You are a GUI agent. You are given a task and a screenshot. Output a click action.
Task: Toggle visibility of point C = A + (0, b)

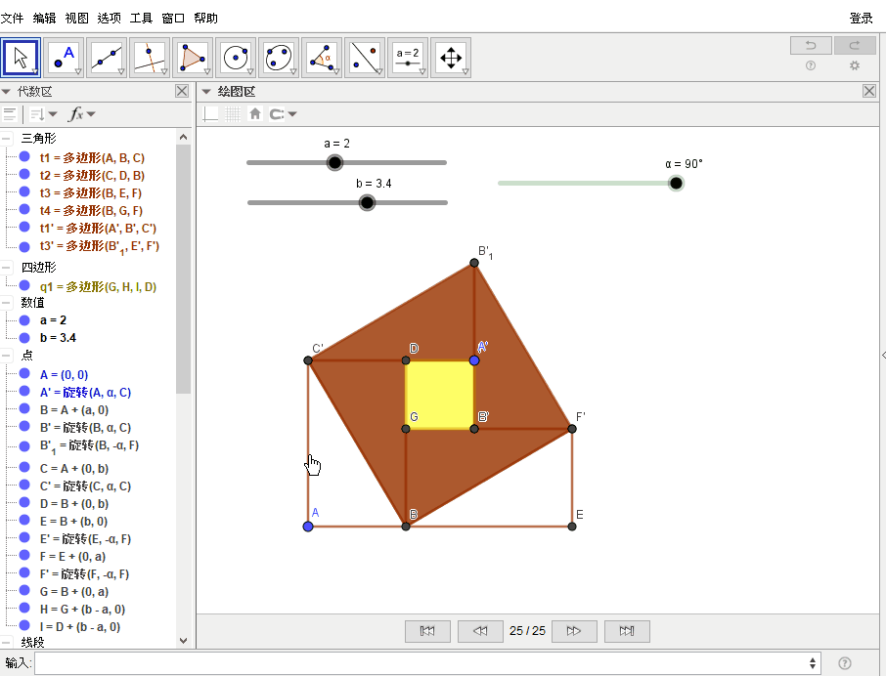pyautogui.click(x=24, y=467)
